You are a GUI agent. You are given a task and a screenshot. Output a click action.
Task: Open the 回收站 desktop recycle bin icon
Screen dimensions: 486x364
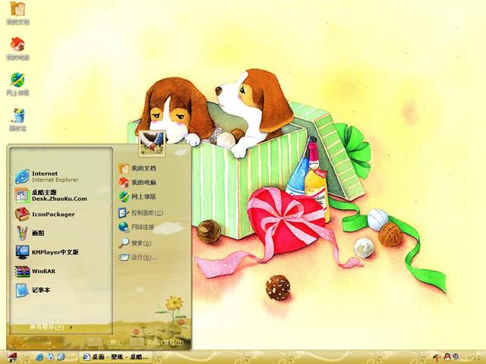pyautogui.click(x=17, y=120)
